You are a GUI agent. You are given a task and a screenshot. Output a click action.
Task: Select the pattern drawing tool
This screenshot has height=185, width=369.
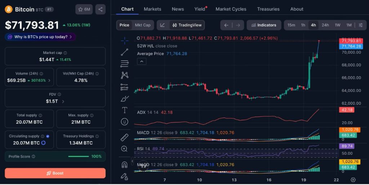click(124, 75)
